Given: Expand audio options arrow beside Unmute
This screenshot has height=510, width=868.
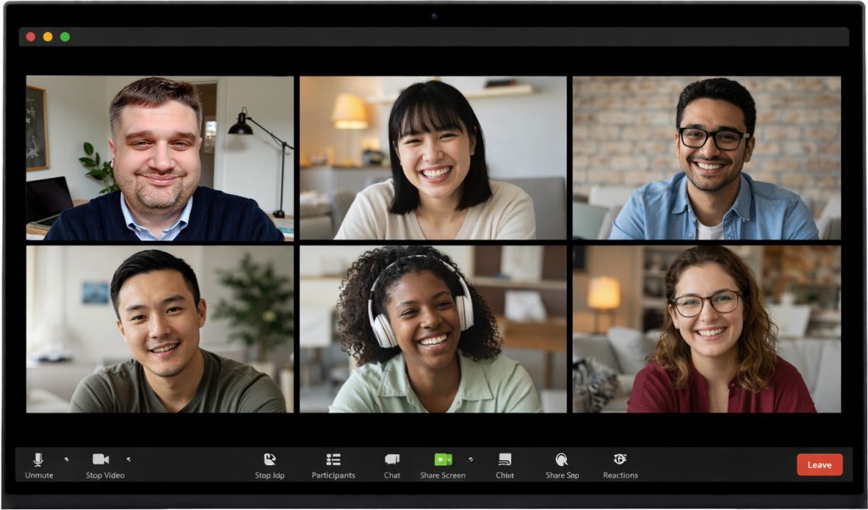Looking at the screenshot, I should pyautogui.click(x=66, y=459).
